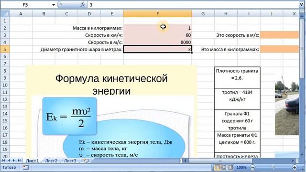The width and height of the screenshot is (306, 172).
Task: Switch to Page Break Preview button
Action: click(230, 167)
